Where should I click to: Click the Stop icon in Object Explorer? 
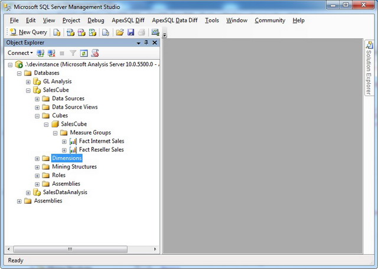click(62, 53)
